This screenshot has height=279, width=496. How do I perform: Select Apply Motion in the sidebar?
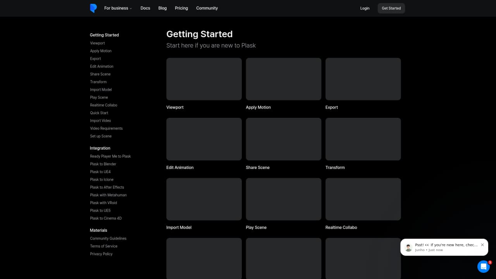pyautogui.click(x=101, y=51)
